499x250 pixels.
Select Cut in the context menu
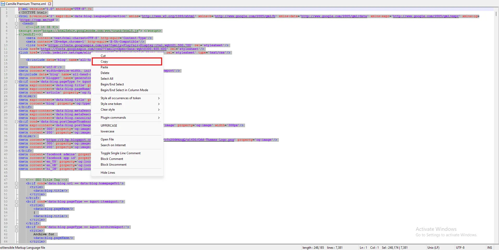(103, 56)
